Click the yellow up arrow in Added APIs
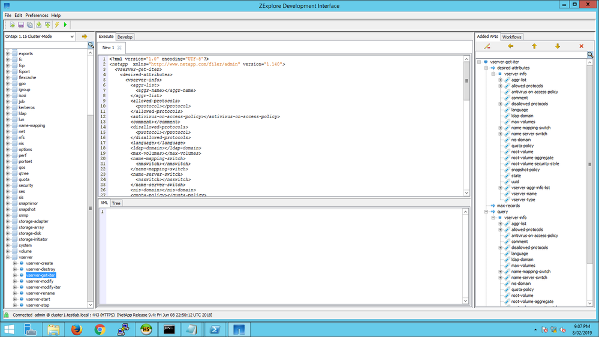The width and height of the screenshot is (599, 337). 534,46
